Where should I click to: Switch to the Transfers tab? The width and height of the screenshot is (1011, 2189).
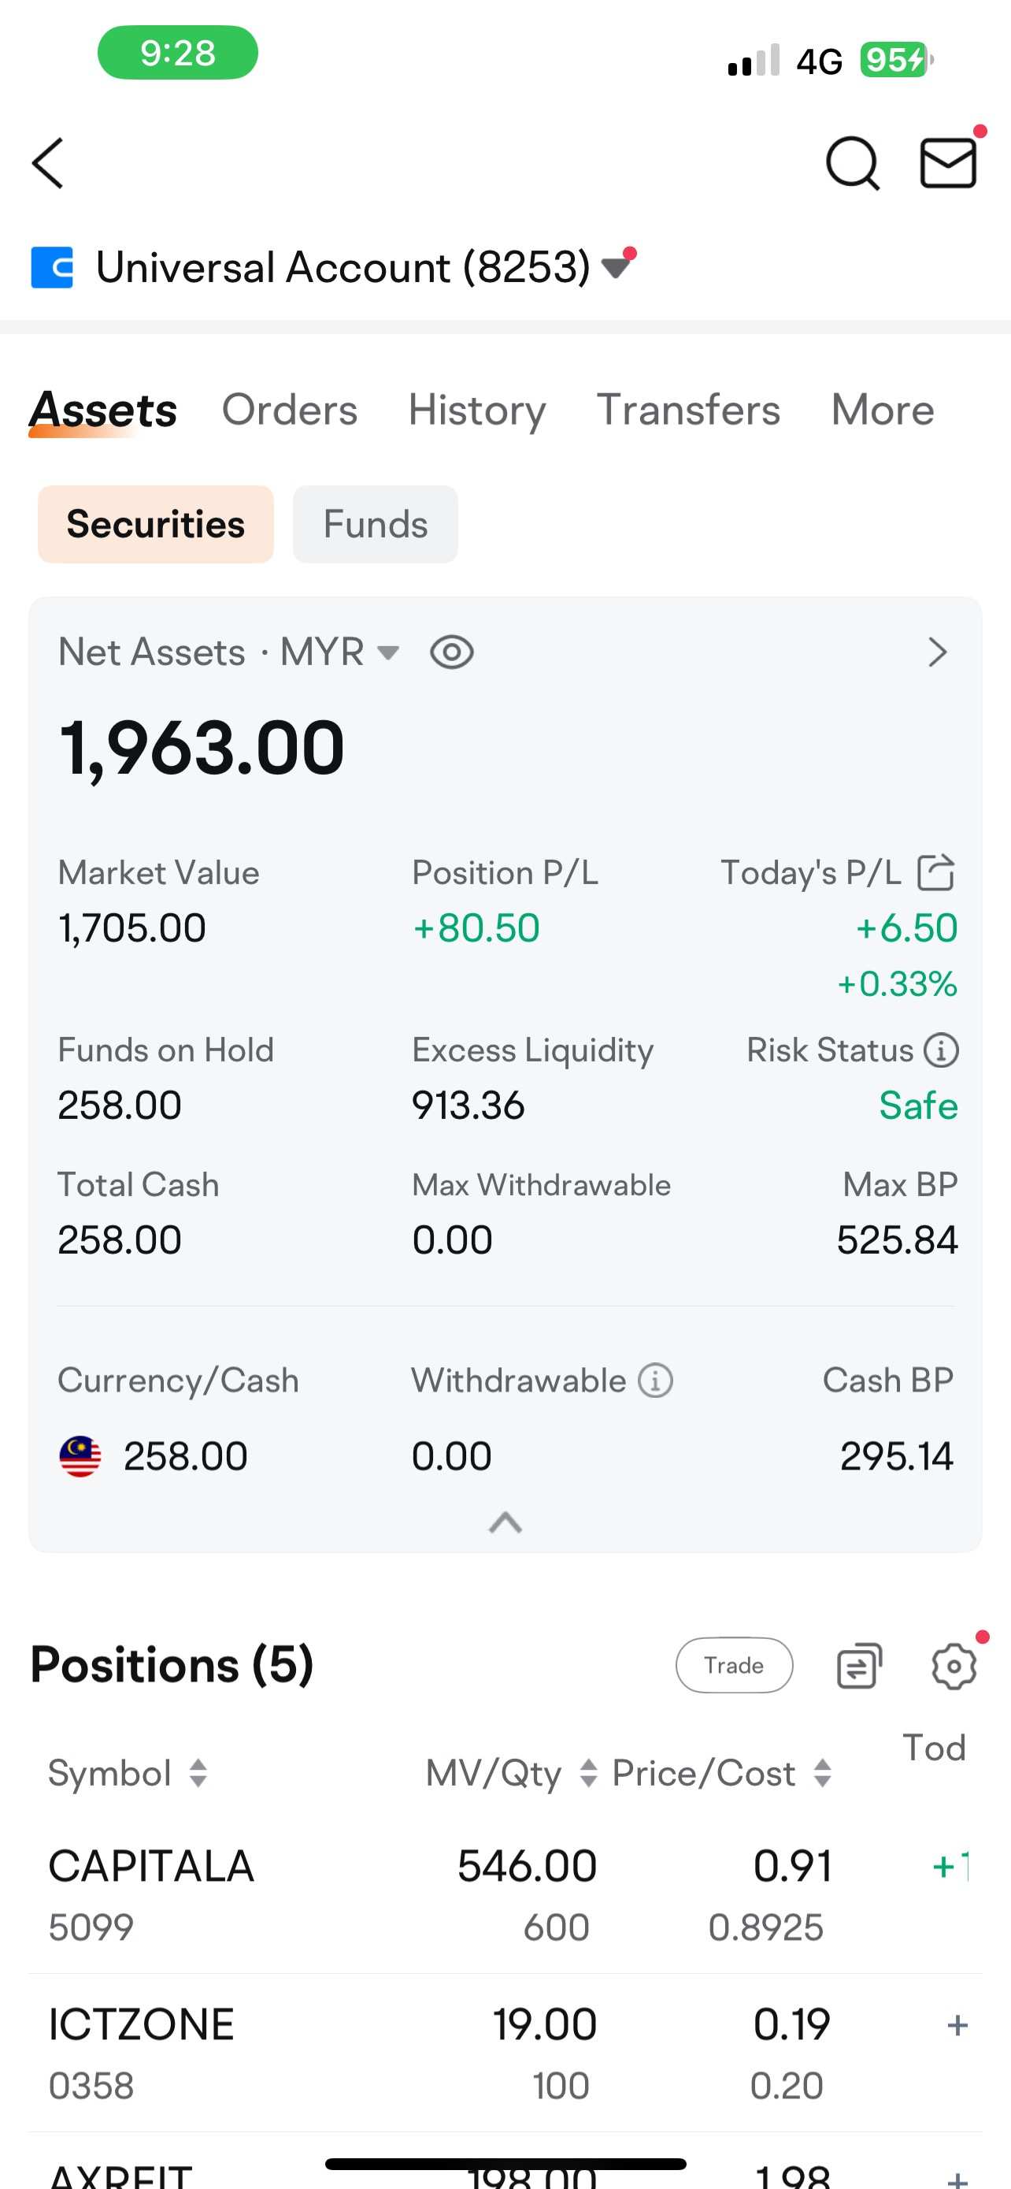688,410
